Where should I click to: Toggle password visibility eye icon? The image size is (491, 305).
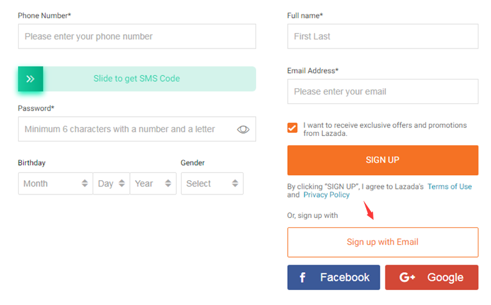pos(243,129)
